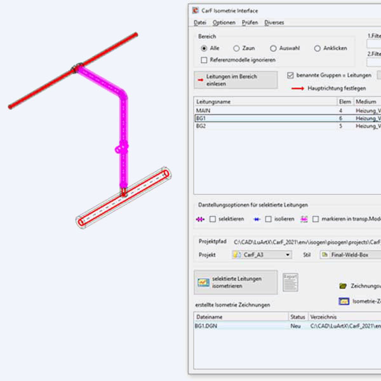Click the blue isolieren pipe icon
Screen dimensions: 381x381
[257, 220]
